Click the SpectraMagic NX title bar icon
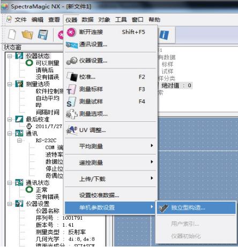This screenshot has width=238, height=247. pos(5,6)
